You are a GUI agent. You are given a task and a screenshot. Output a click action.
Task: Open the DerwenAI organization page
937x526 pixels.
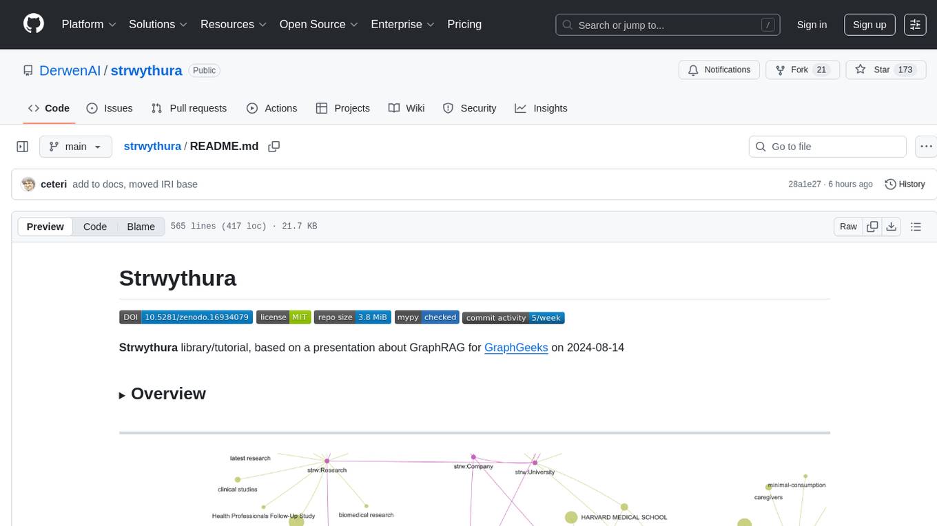tap(70, 70)
